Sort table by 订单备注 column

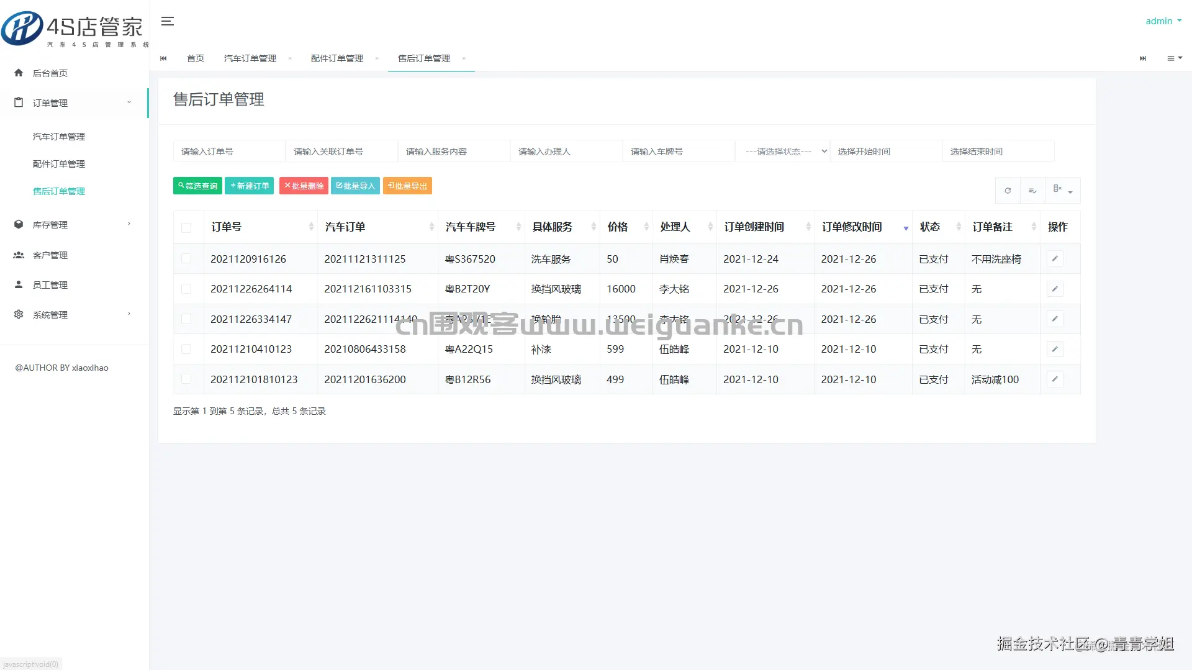point(1003,227)
